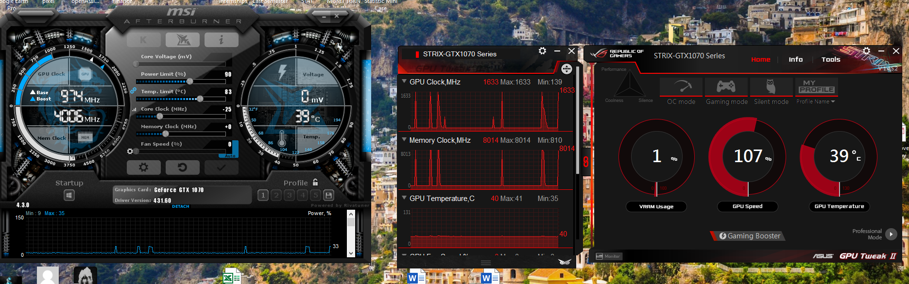This screenshot has height=284, width=909.
Task: Select Afterburner profile slot 3
Action: click(x=289, y=195)
